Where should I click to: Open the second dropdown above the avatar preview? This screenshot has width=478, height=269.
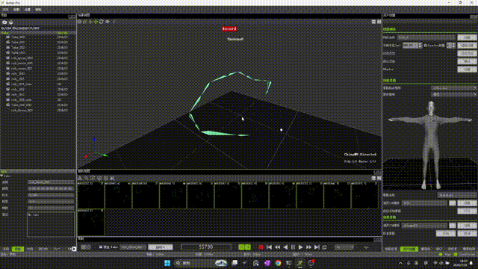point(453,95)
